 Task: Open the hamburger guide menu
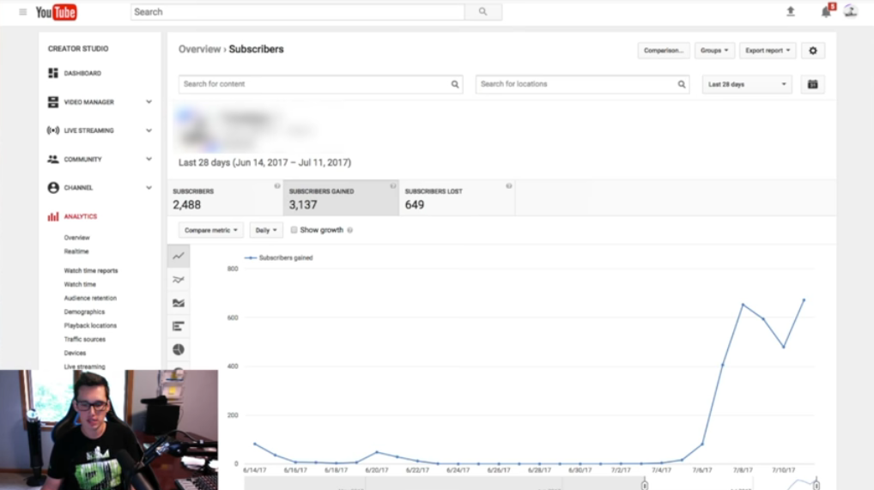tap(23, 12)
